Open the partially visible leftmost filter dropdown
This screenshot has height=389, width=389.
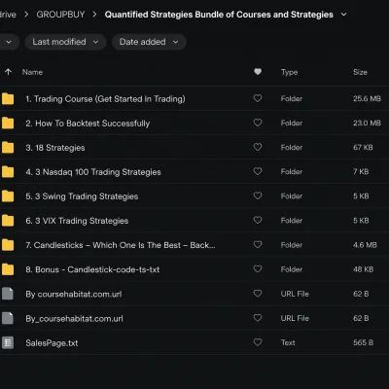pyautogui.click(x=9, y=42)
